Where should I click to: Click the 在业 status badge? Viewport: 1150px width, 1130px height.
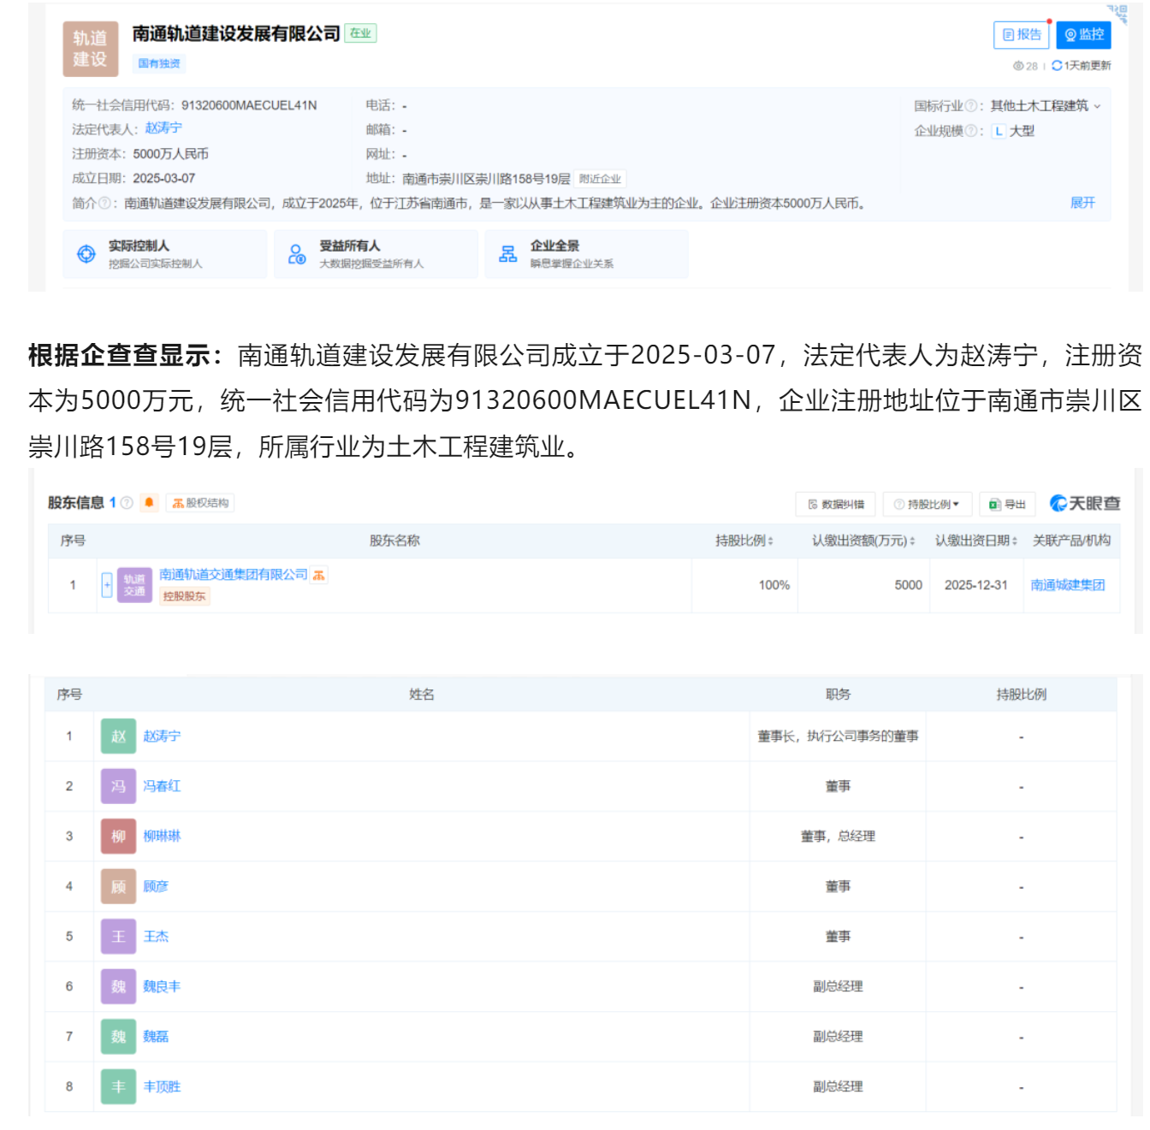[x=360, y=33]
